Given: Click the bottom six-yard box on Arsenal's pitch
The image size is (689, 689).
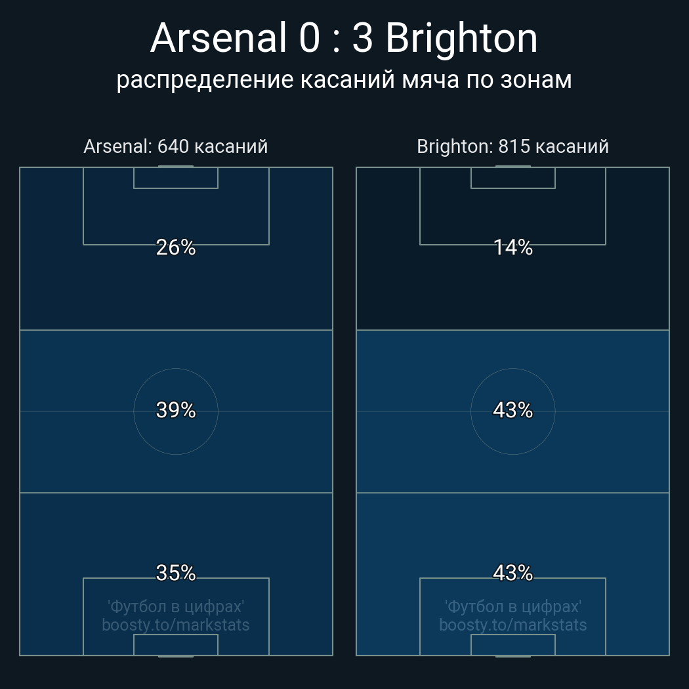Looking at the screenshot, I should click(x=176, y=645).
